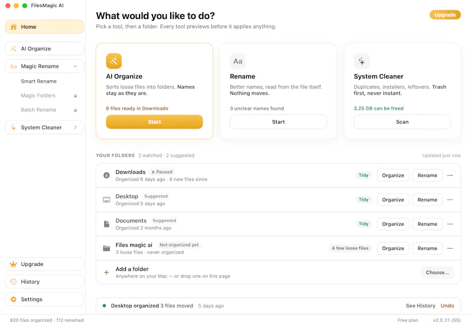This screenshot has width=471, height=326.
Task: Open more options for Downloads folder
Action: (450, 175)
